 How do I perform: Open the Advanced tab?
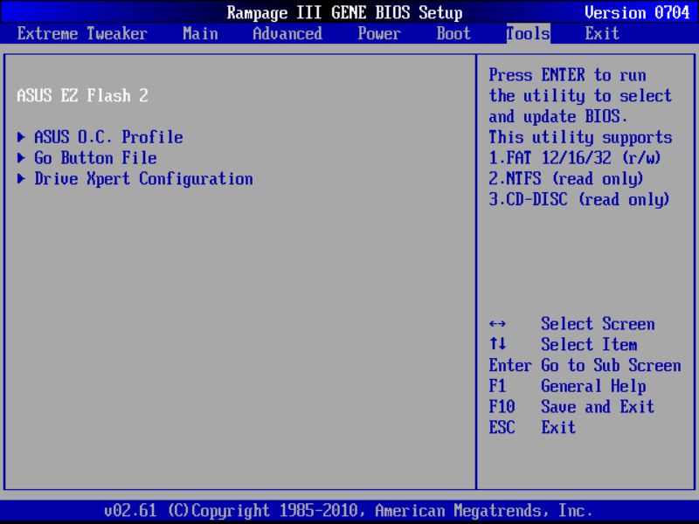287,34
